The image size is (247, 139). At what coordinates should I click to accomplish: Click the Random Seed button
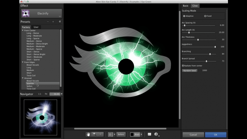189,71
